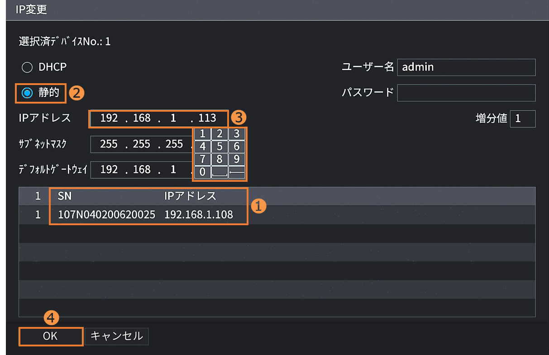The height and width of the screenshot is (355, 549).
Task: Click first octet 192 of デフォルトゲートウェイ
Action: pyautogui.click(x=109, y=170)
